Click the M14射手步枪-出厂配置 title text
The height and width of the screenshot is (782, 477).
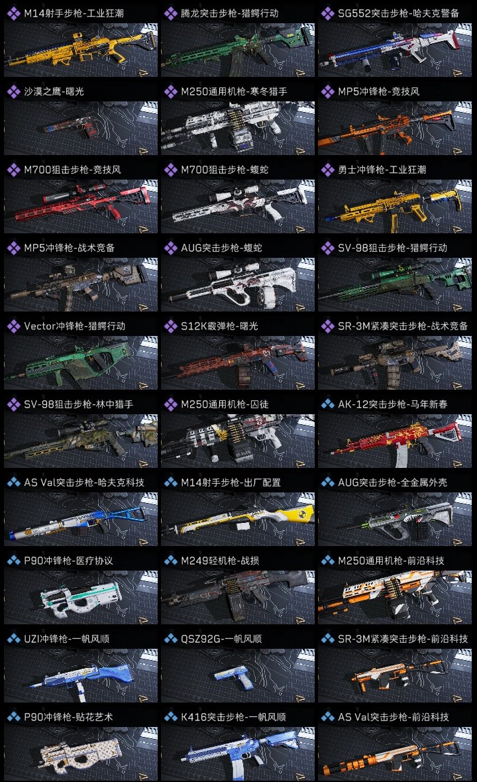pos(231,482)
